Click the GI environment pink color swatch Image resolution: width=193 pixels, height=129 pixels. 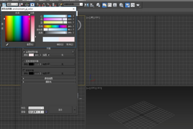tap(31, 55)
